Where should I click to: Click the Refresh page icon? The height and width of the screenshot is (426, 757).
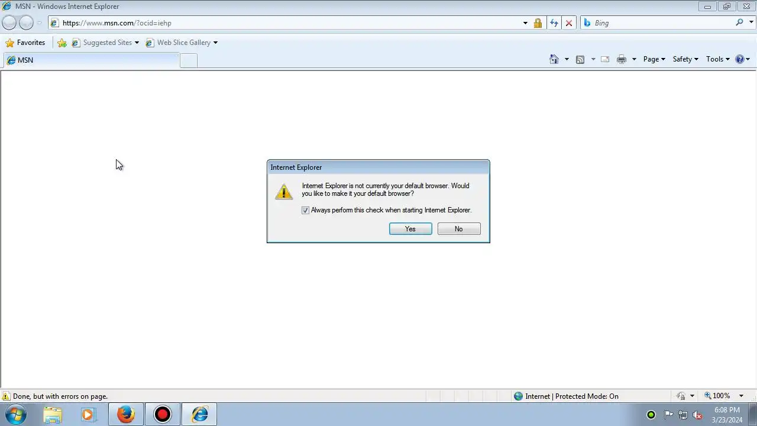[554, 23]
